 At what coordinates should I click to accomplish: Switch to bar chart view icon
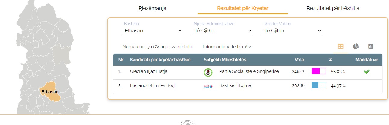(371, 46)
